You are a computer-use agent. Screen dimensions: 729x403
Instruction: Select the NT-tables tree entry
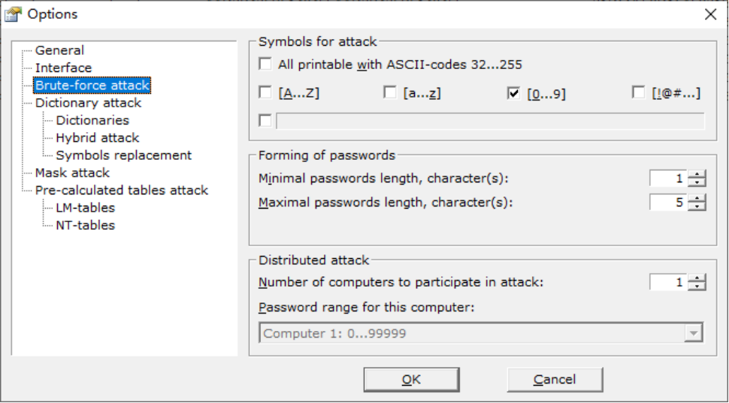[x=85, y=225]
